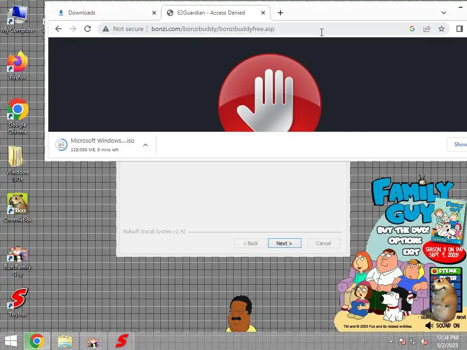Open the Firefox desktop shortcut
The width and height of the screenshot is (467, 350).
tap(18, 66)
